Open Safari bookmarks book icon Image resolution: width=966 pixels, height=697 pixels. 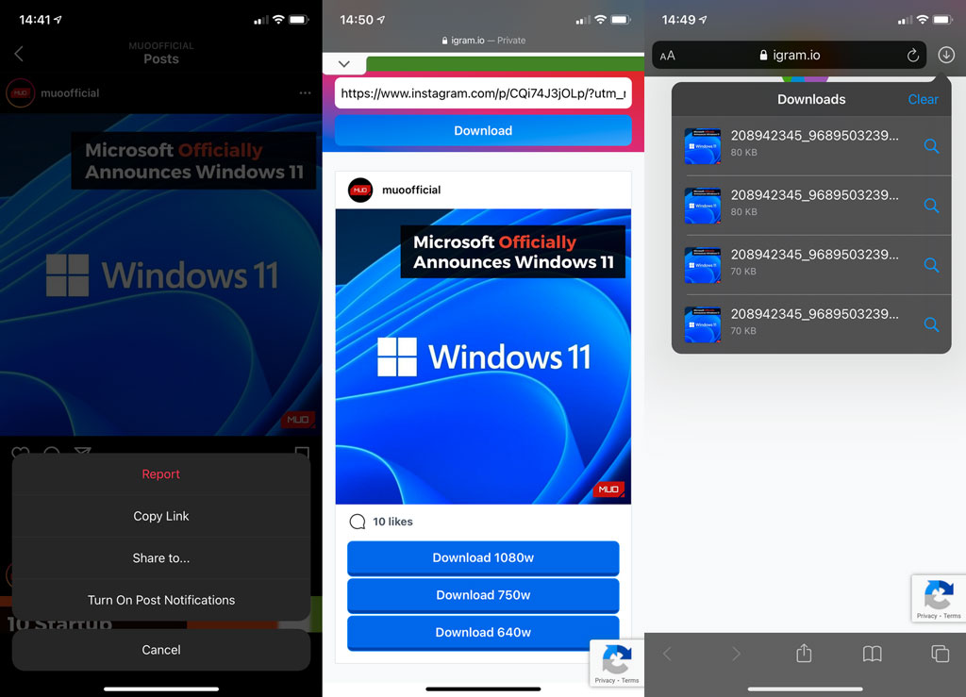tap(872, 653)
